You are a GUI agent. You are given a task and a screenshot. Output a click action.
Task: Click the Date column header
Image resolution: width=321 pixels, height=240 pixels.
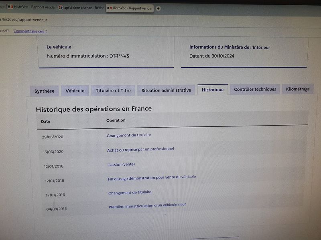click(x=45, y=122)
